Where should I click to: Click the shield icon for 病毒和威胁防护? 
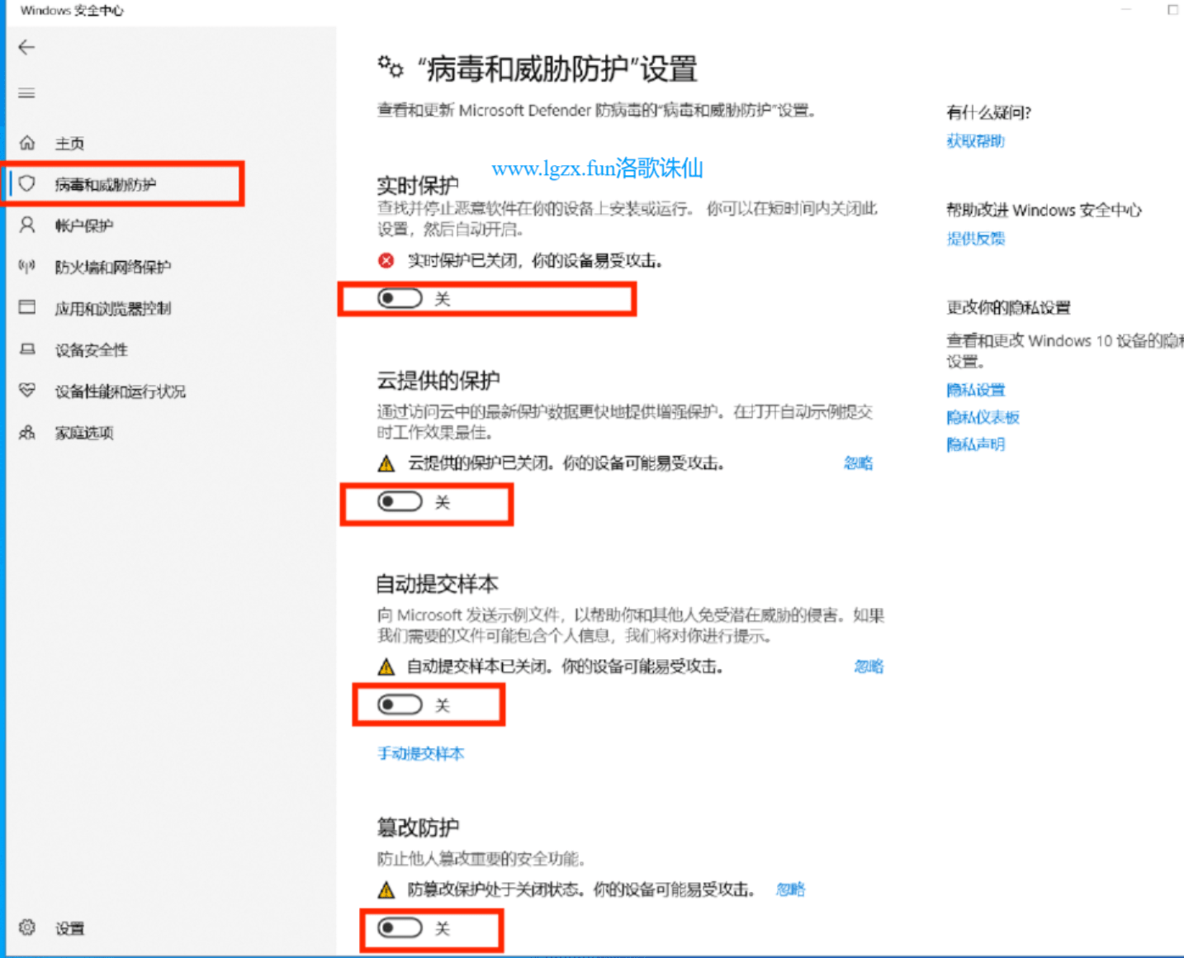[x=27, y=183]
